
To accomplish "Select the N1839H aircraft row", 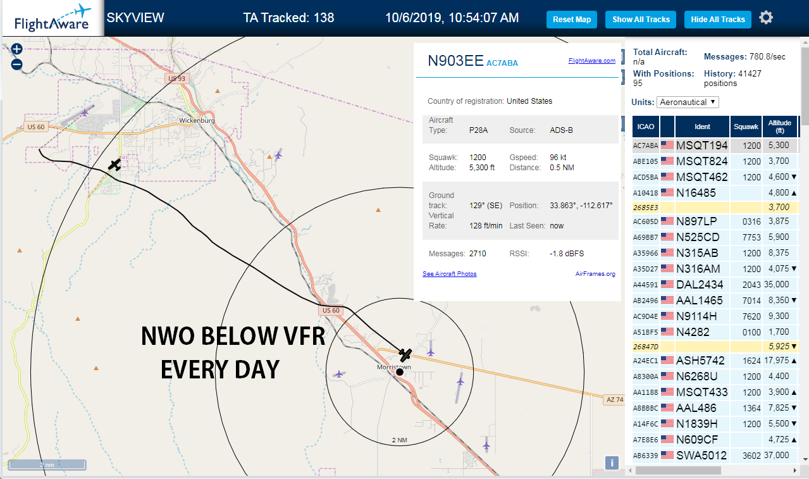I will (715, 423).
